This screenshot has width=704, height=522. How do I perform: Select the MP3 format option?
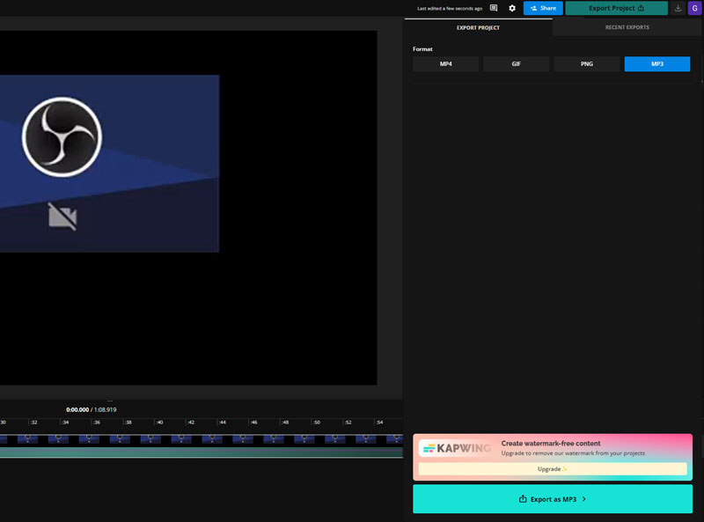(x=657, y=64)
